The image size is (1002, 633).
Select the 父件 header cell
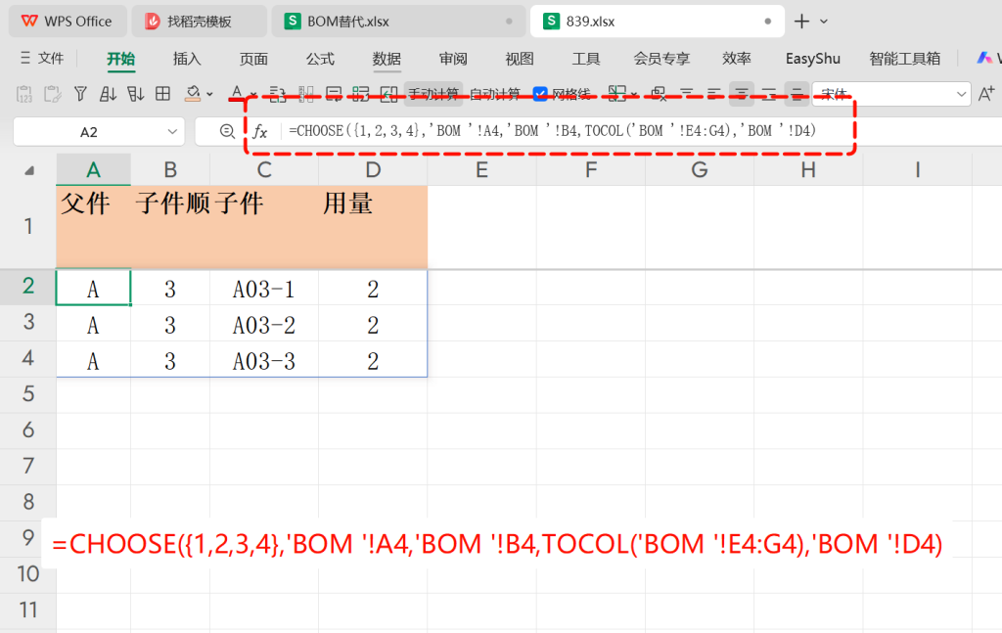[x=93, y=227]
